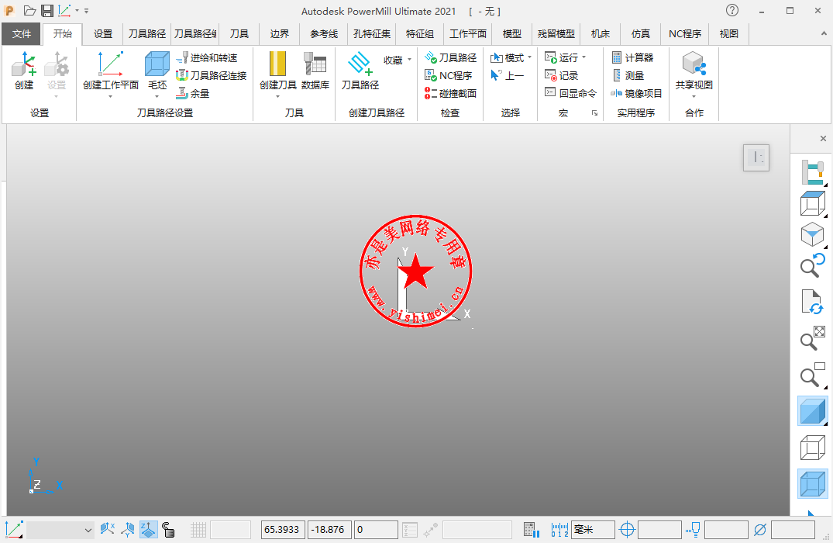The image size is (833, 543).
Task: Save project with the floppy disk icon
Action: click(47, 11)
